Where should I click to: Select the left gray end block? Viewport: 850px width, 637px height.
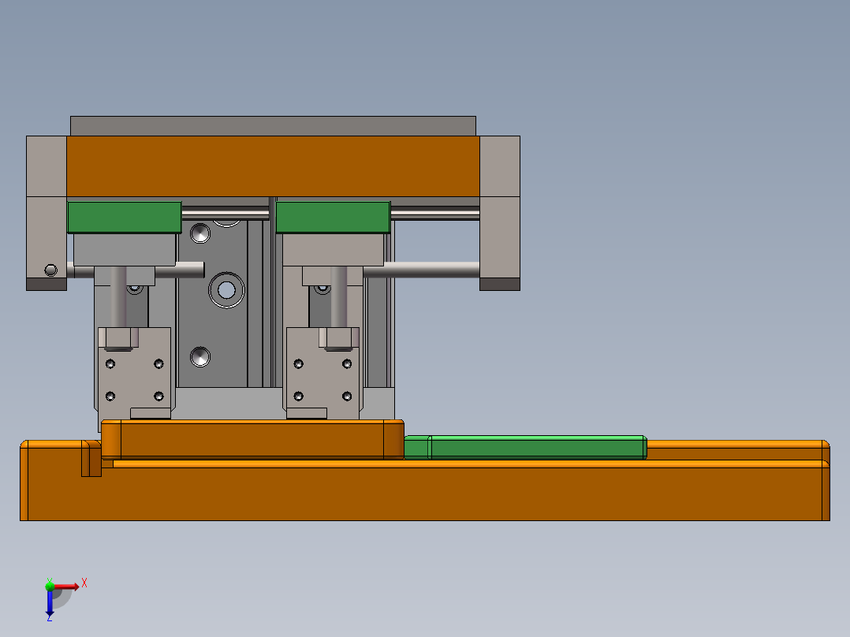click(x=47, y=213)
